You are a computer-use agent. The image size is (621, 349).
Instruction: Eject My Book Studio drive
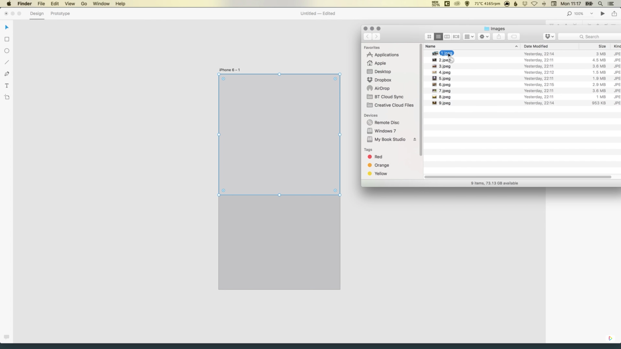coord(415,139)
